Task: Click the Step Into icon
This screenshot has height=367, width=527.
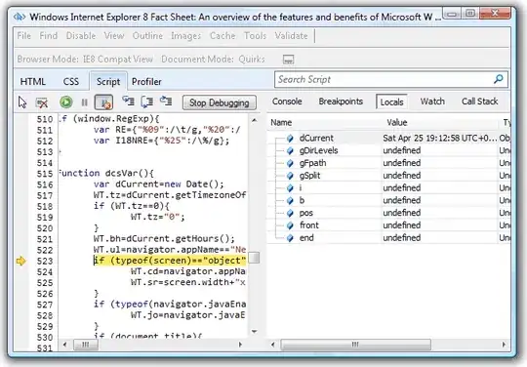Action: click(x=128, y=102)
